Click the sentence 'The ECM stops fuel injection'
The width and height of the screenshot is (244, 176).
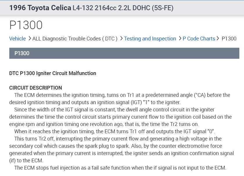coord(120,168)
